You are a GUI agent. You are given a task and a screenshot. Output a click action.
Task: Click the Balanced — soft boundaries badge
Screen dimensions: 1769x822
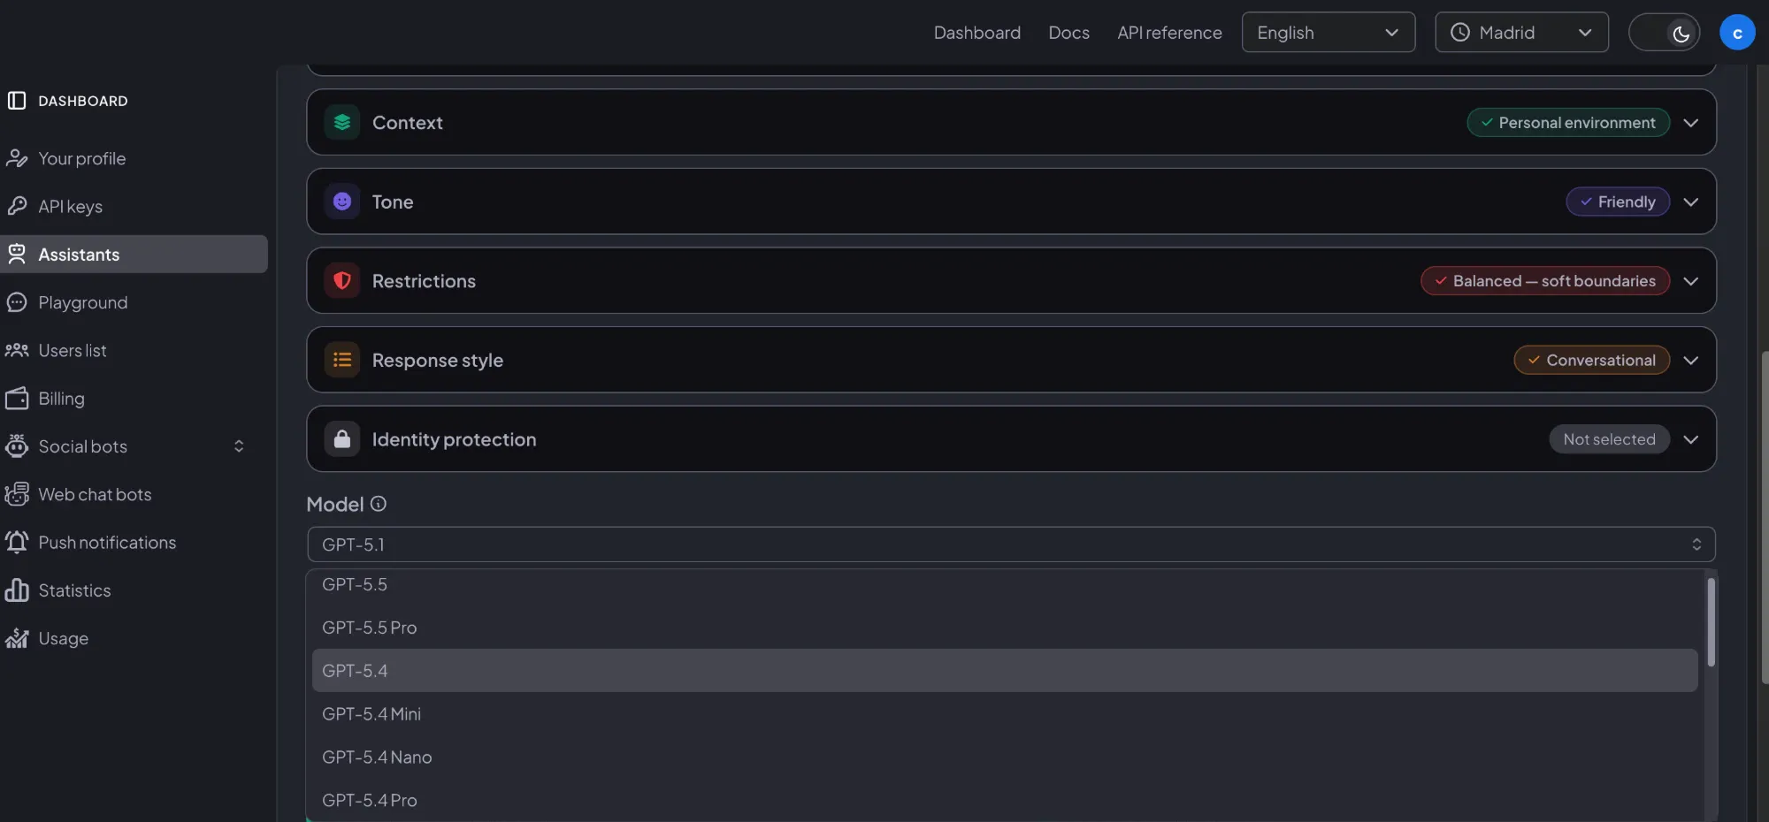tap(1545, 281)
